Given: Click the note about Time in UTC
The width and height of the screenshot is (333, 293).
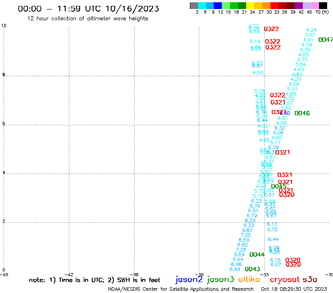Looking at the screenshot, I should coord(94,280).
